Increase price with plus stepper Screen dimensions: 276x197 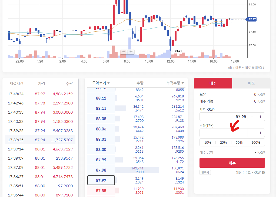pyautogui.click(x=260, y=117)
